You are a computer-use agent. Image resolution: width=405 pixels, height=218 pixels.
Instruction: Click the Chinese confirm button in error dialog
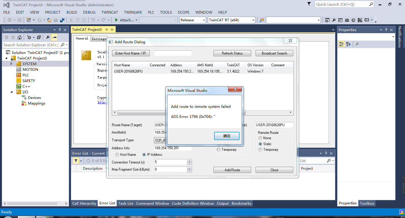(x=227, y=136)
